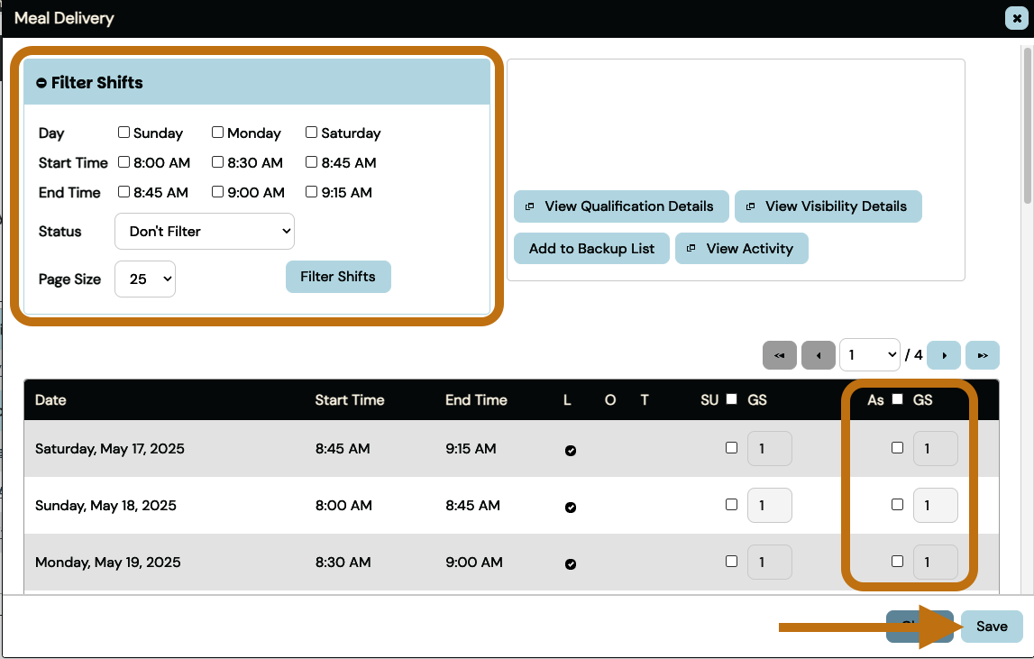This screenshot has height=659, width=1034.
Task: Go to the previous page of shifts
Action: [x=818, y=355]
